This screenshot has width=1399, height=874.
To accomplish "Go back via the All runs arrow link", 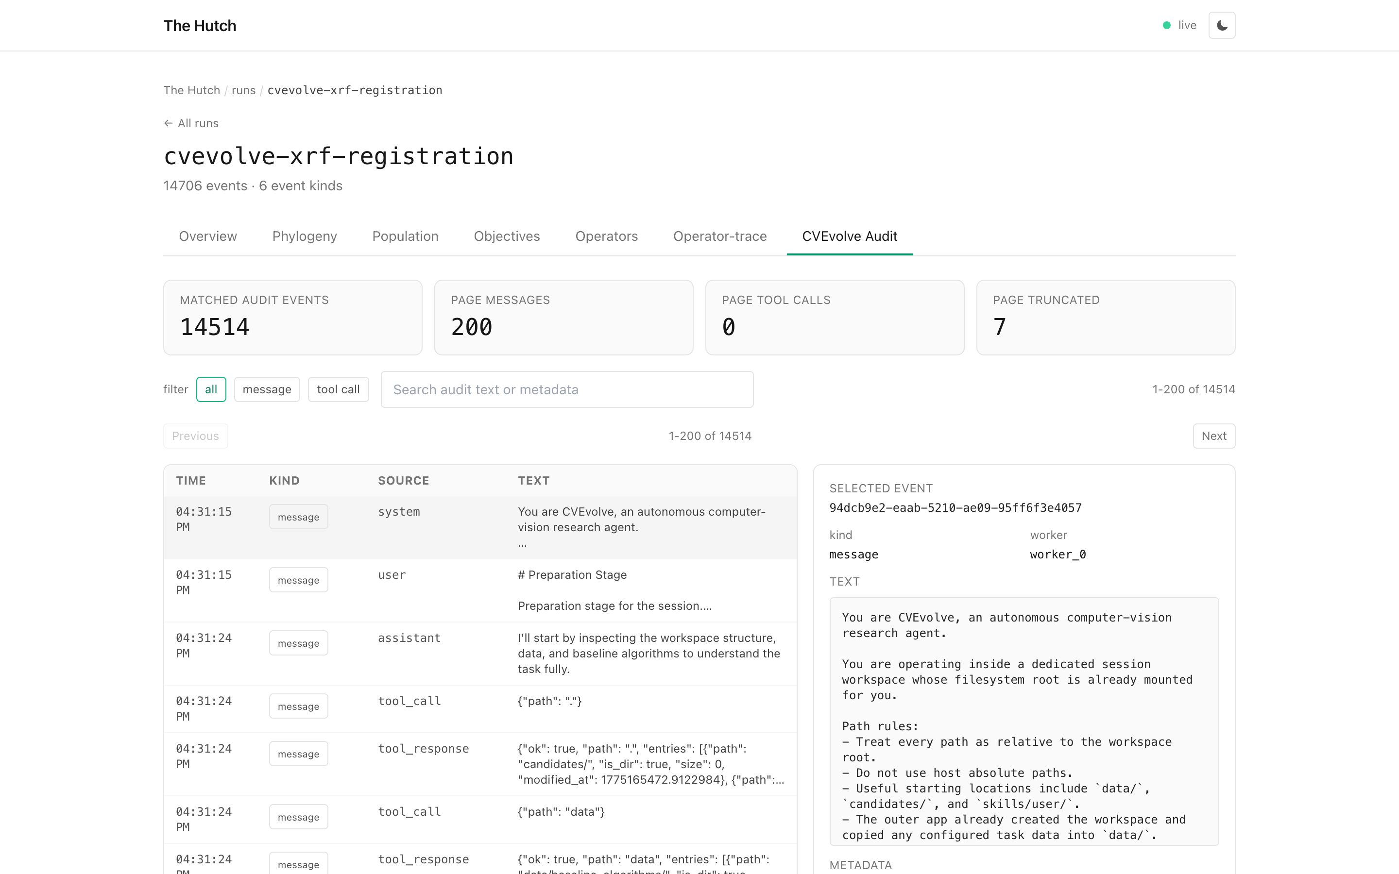I will coord(191,123).
